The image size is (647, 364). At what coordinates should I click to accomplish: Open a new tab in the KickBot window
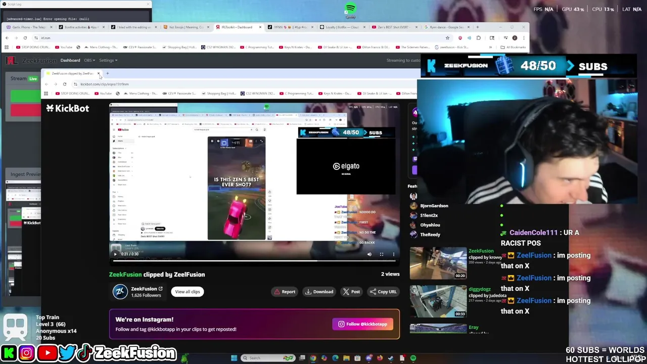tap(107, 73)
